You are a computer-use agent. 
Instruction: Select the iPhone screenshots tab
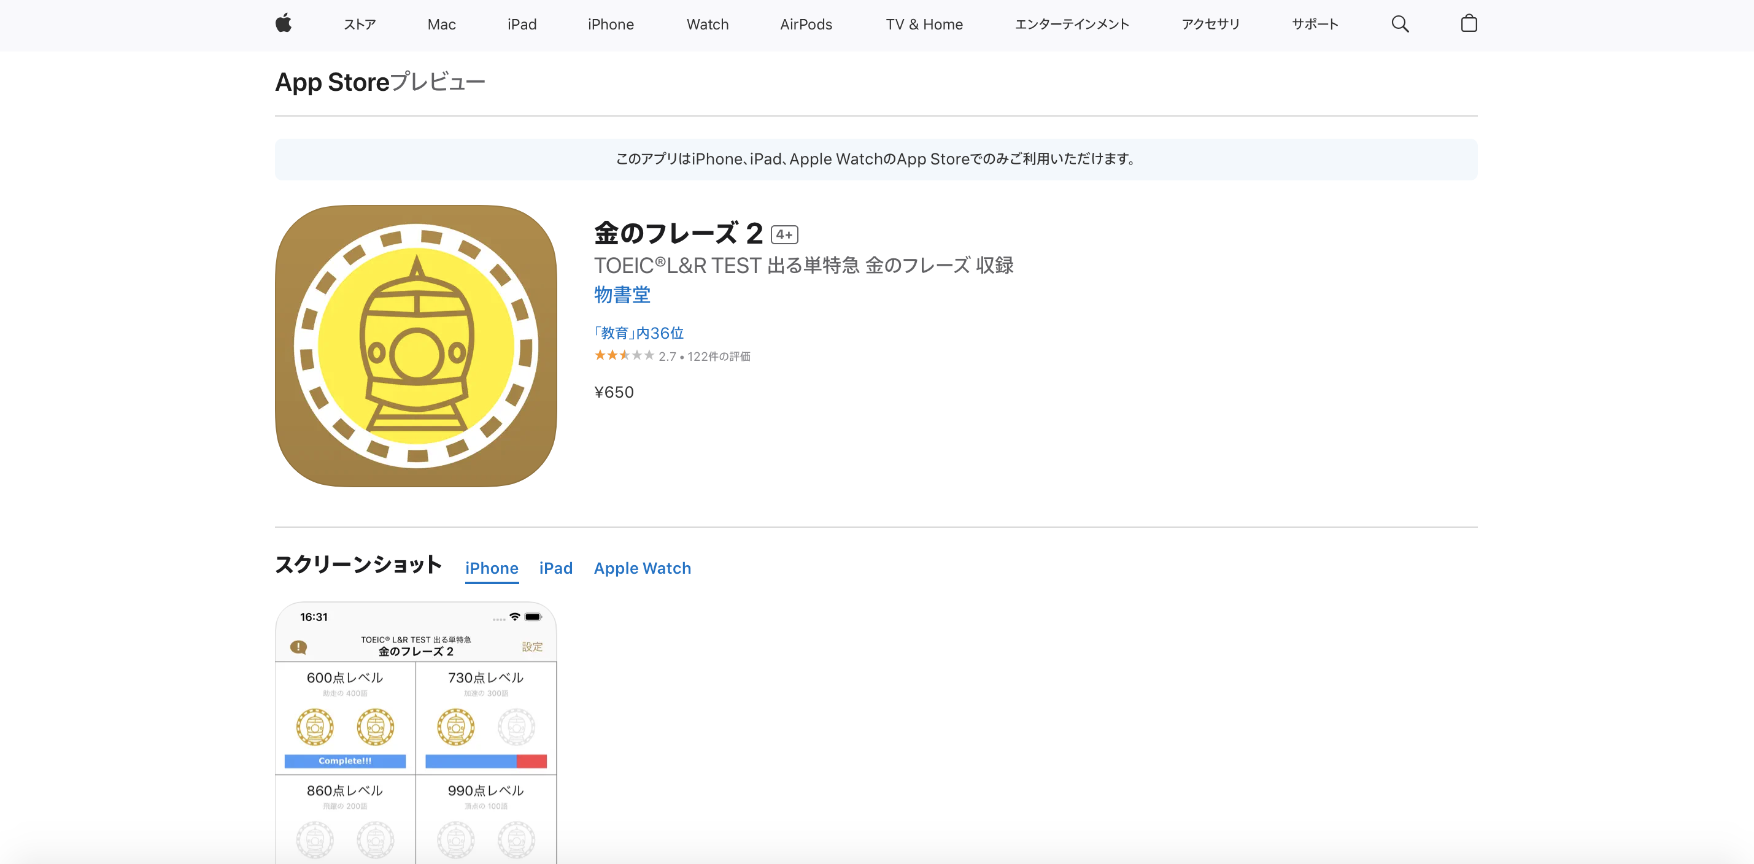pyautogui.click(x=492, y=568)
